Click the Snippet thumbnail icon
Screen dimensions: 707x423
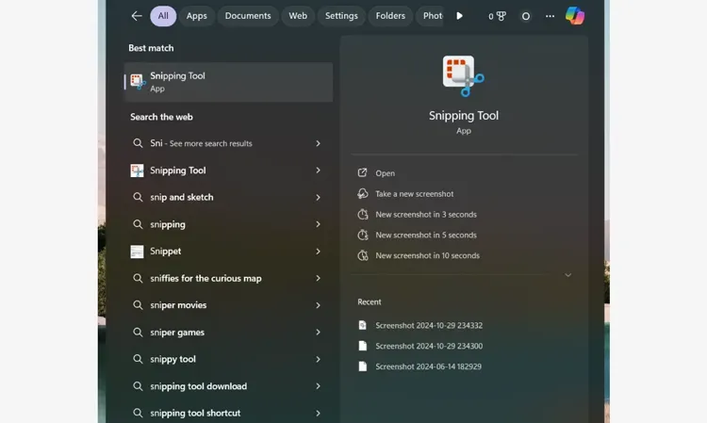[137, 252]
